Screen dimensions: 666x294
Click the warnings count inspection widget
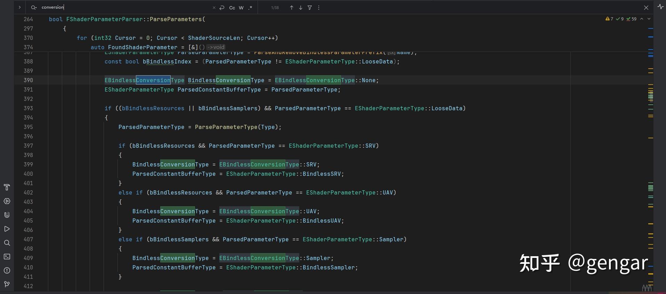click(609, 19)
